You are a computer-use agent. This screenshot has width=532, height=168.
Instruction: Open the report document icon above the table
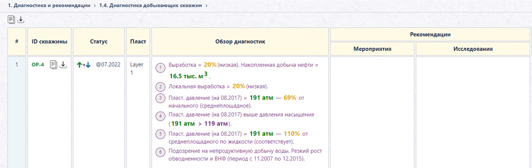coord(11,19)
